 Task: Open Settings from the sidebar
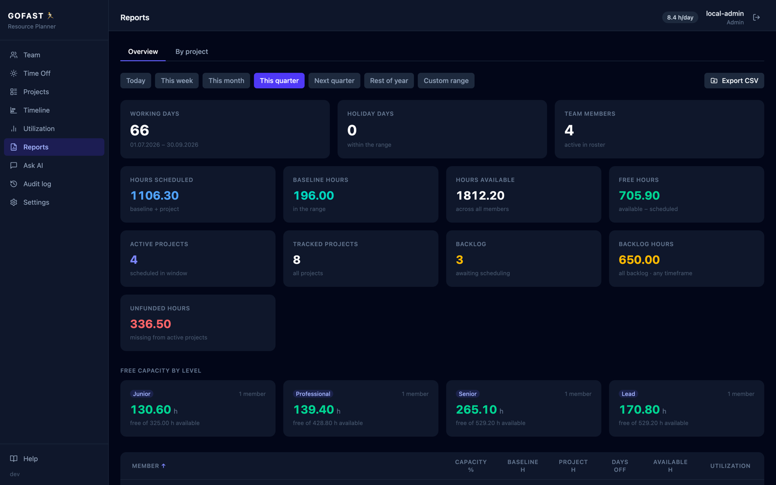coord(54,202)
